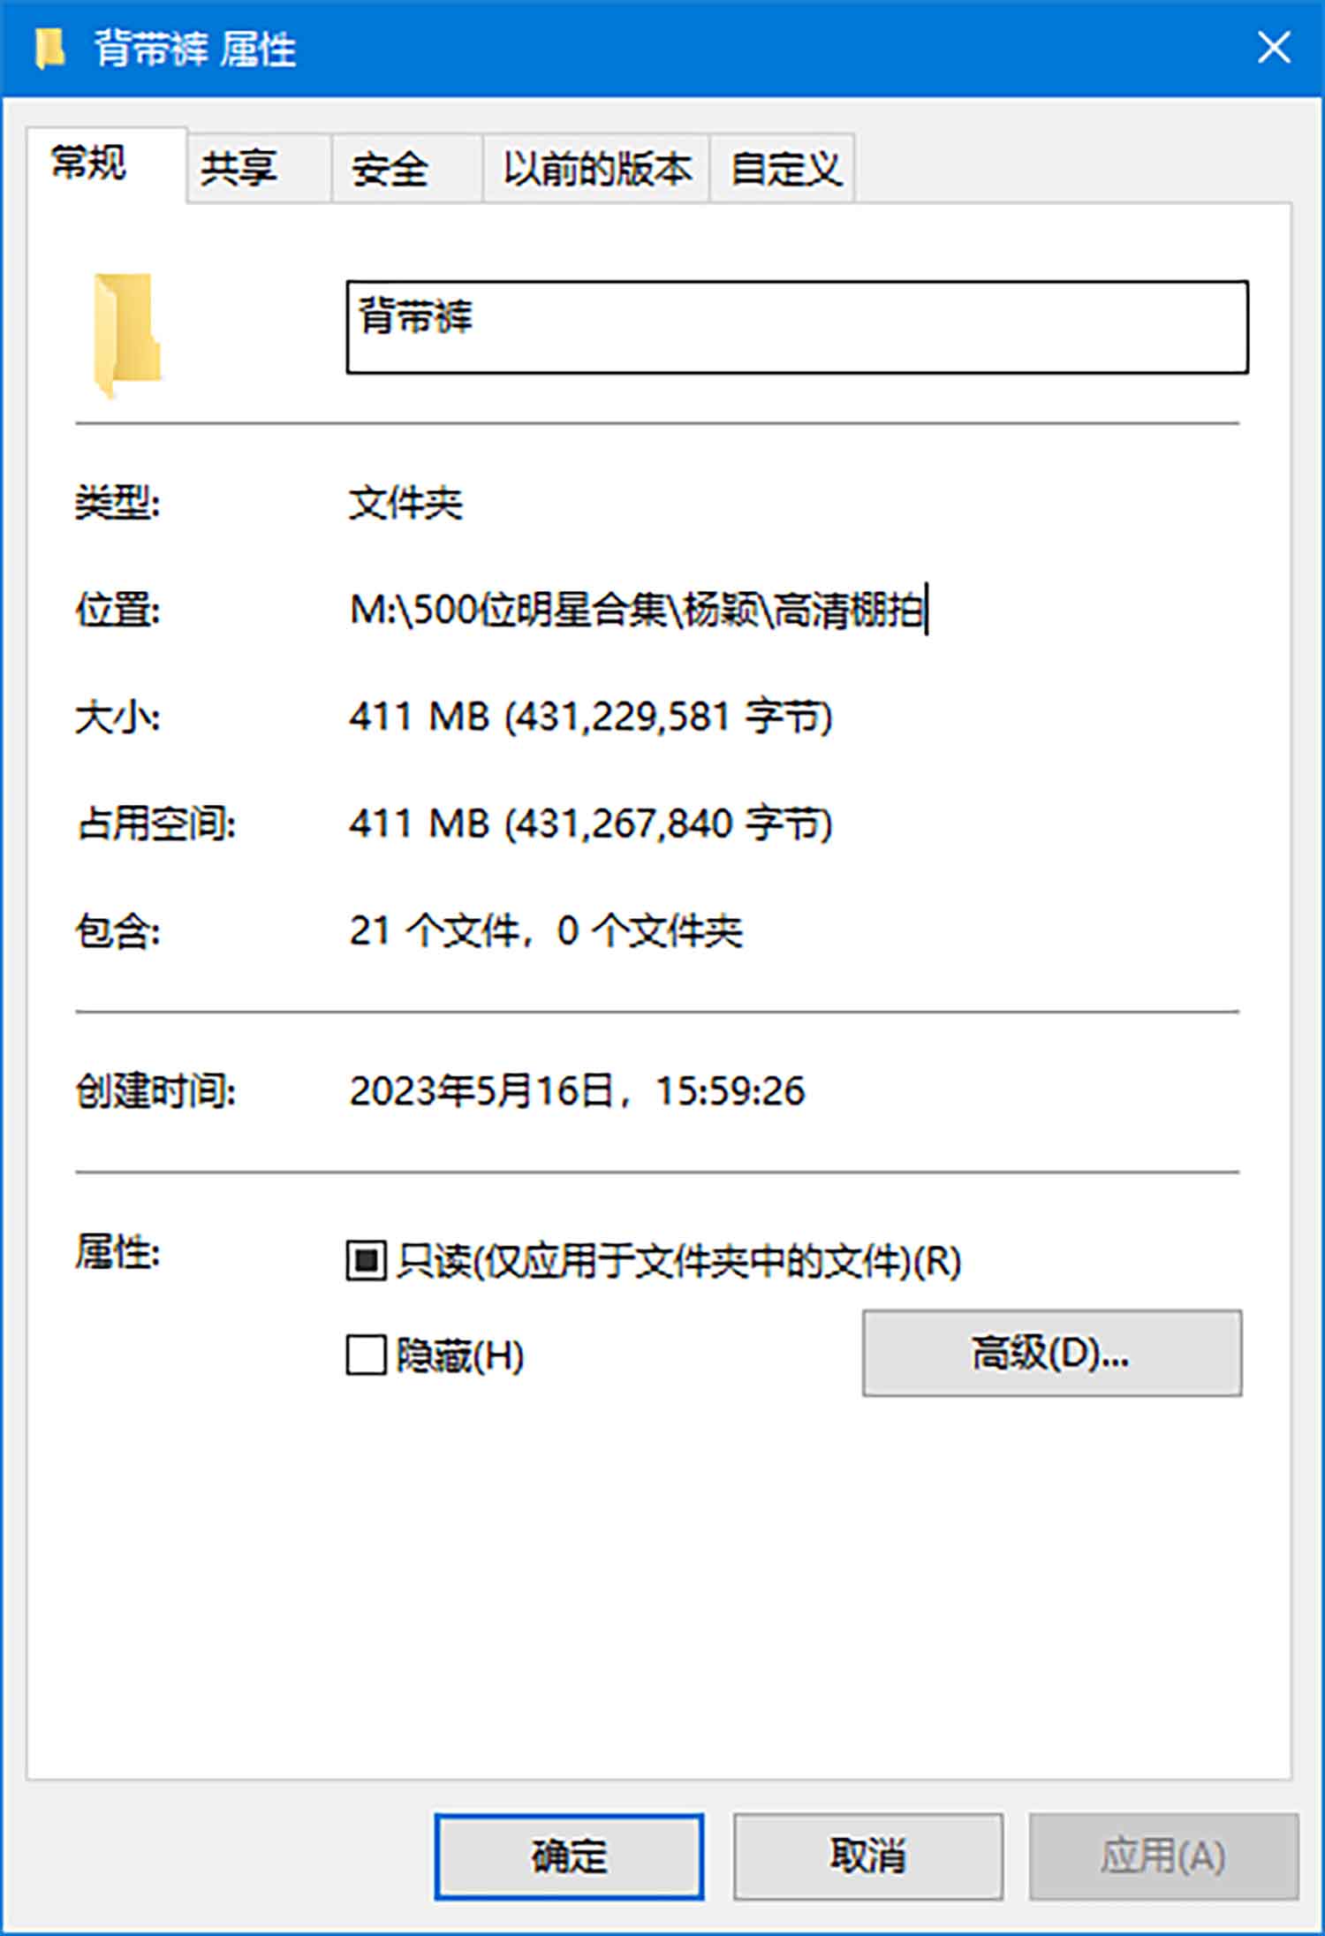Close the 背带裤 属性 dialog window

click(x=1273, y=48)
